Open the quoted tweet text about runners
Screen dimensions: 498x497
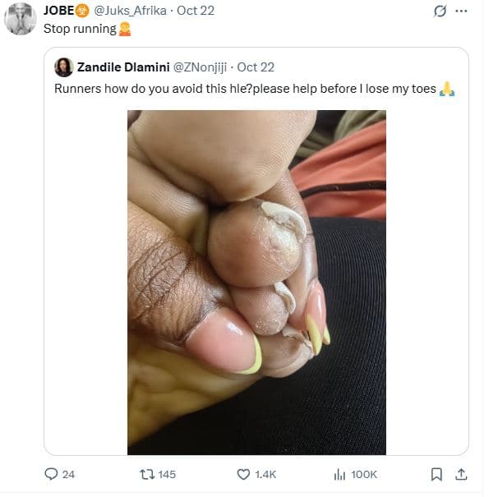(247, 89)
